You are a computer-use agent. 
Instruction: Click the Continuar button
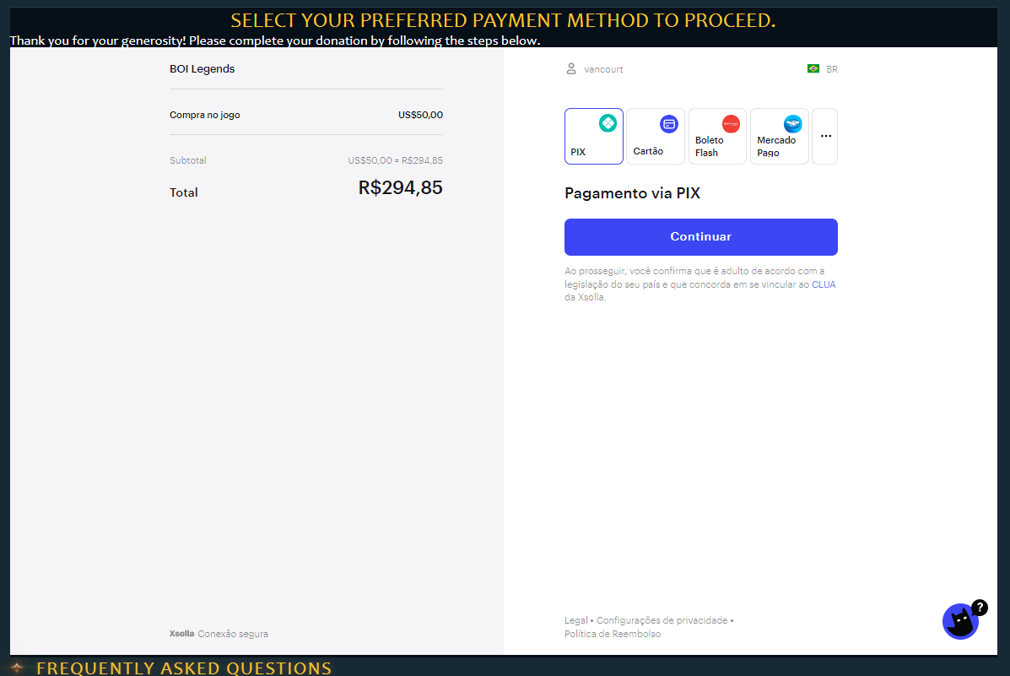[701, 236]
